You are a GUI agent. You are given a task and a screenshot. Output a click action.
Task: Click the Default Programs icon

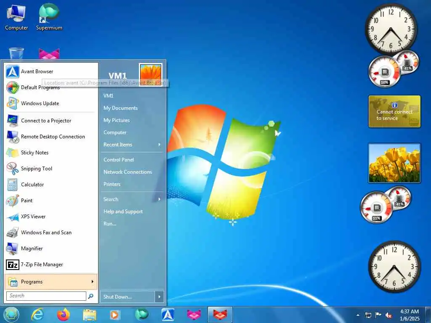click(13, 87)
